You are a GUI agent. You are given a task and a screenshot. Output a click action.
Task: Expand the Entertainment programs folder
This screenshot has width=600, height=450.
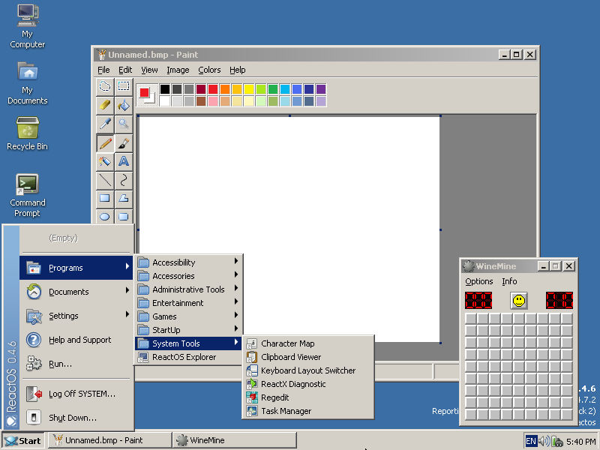[x=189, y=303]
